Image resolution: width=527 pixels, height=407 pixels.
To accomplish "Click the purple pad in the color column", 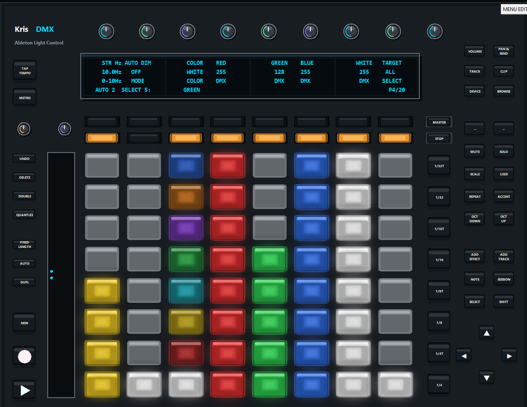I will [x=186, y=228].
